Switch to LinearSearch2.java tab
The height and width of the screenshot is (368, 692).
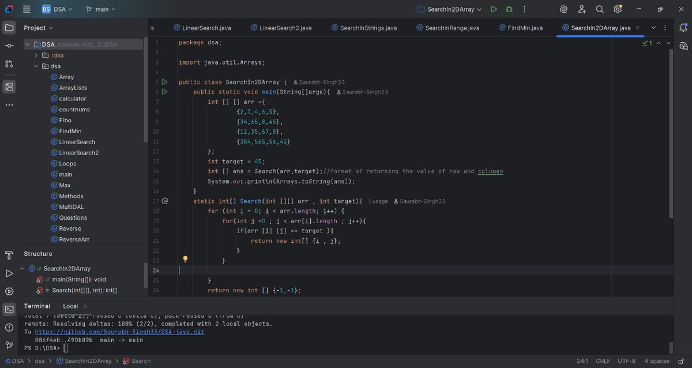click(281, 28)
